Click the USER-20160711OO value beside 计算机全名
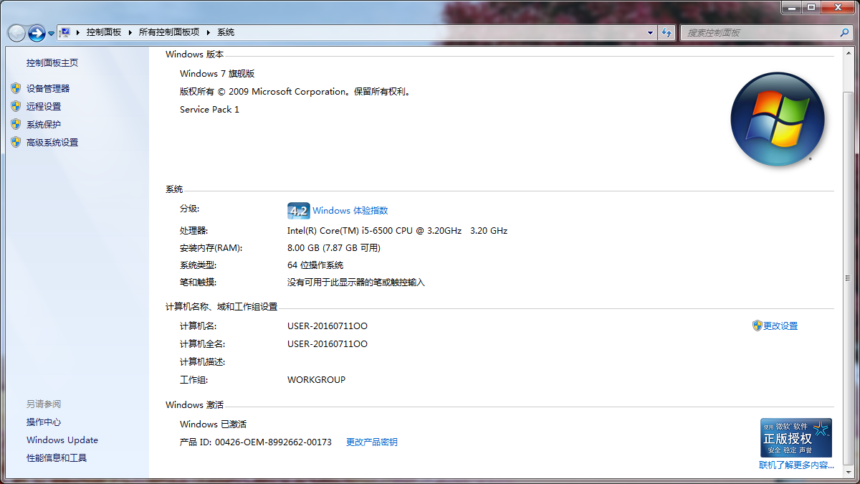Viewport: 860px width, 484px height. (x=328, y=344)
